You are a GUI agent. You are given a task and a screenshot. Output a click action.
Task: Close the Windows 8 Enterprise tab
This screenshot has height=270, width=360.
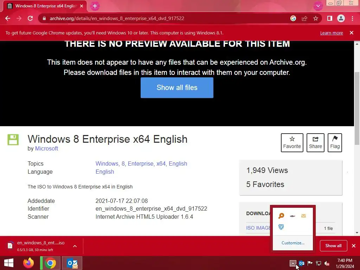(82, 6)
